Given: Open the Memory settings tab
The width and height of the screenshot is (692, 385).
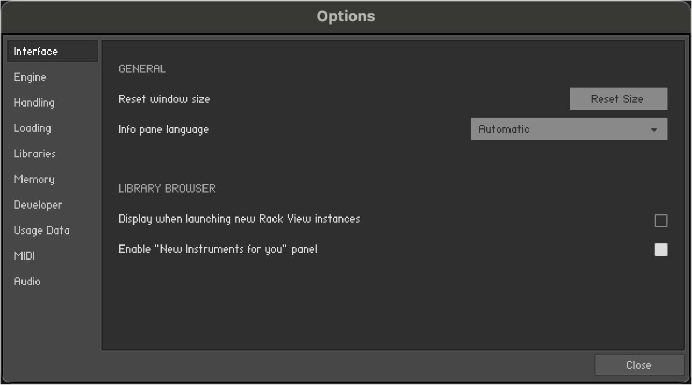Looking at the screenshot, I should coord(34,179).
